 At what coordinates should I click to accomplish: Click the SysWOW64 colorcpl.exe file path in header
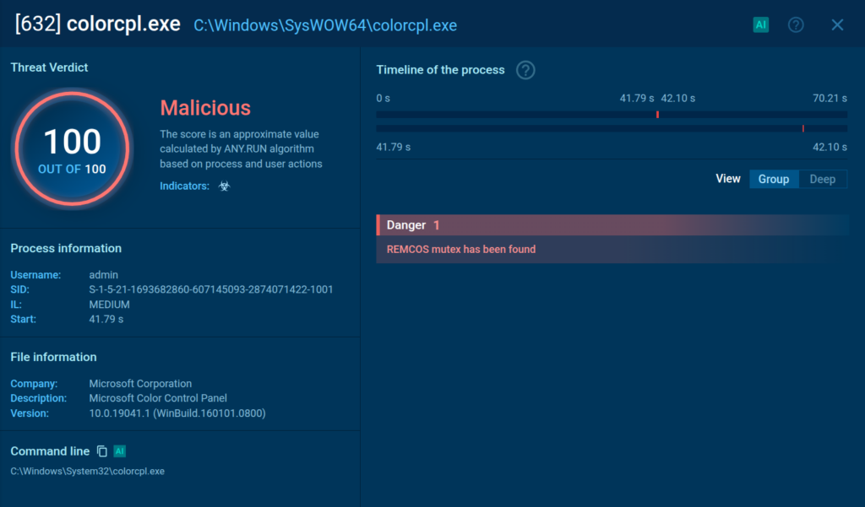(x=325, y=25)
